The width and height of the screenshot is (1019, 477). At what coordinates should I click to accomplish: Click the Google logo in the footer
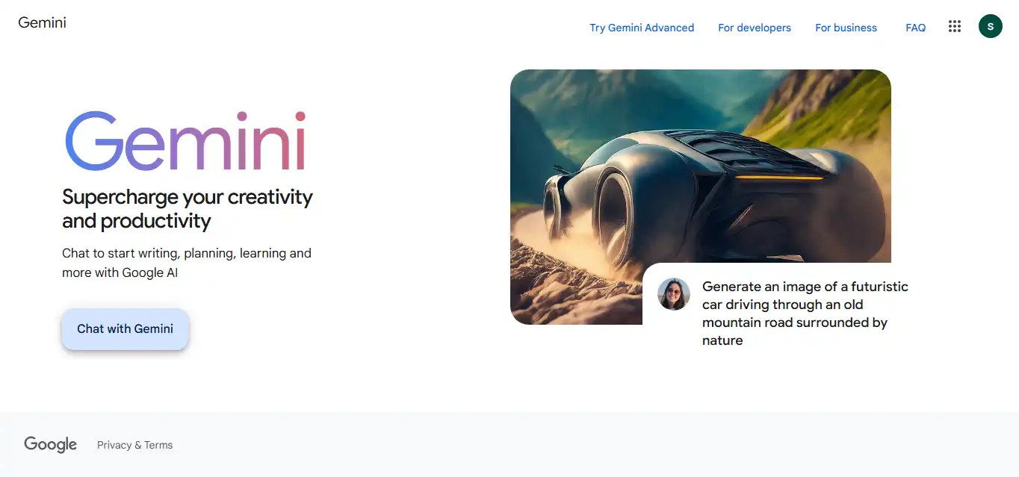pos(50,444)
